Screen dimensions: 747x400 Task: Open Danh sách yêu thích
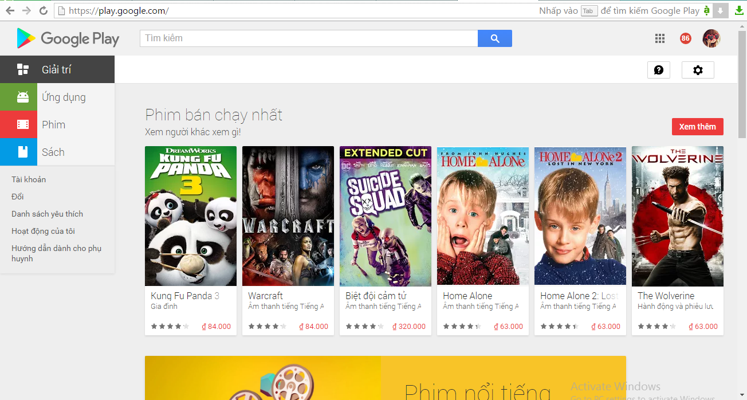[47, 214]
